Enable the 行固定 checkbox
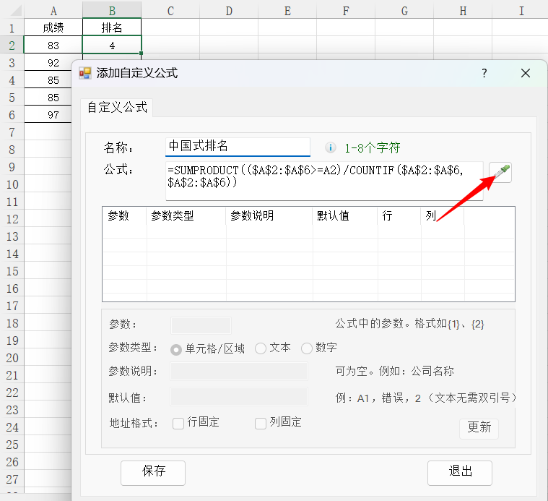This screenshot has height=501, width=548. click(178, 423)
